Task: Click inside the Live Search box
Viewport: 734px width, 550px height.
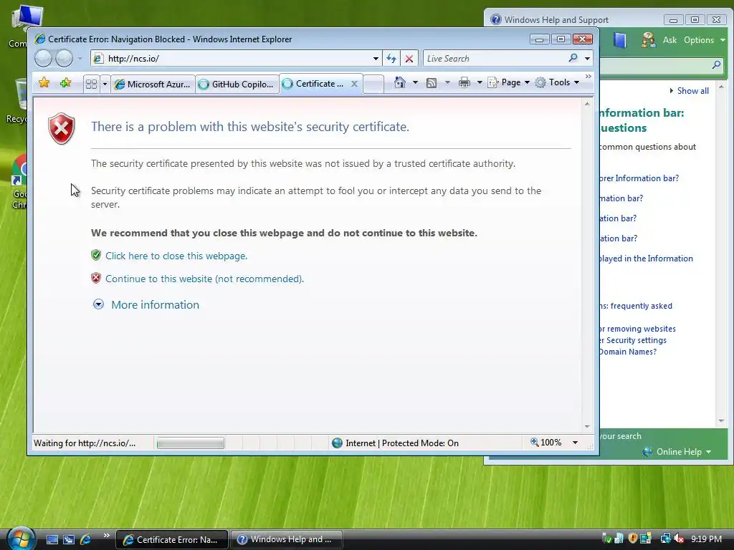Action: pyautogui.click(x=494, y=59)
